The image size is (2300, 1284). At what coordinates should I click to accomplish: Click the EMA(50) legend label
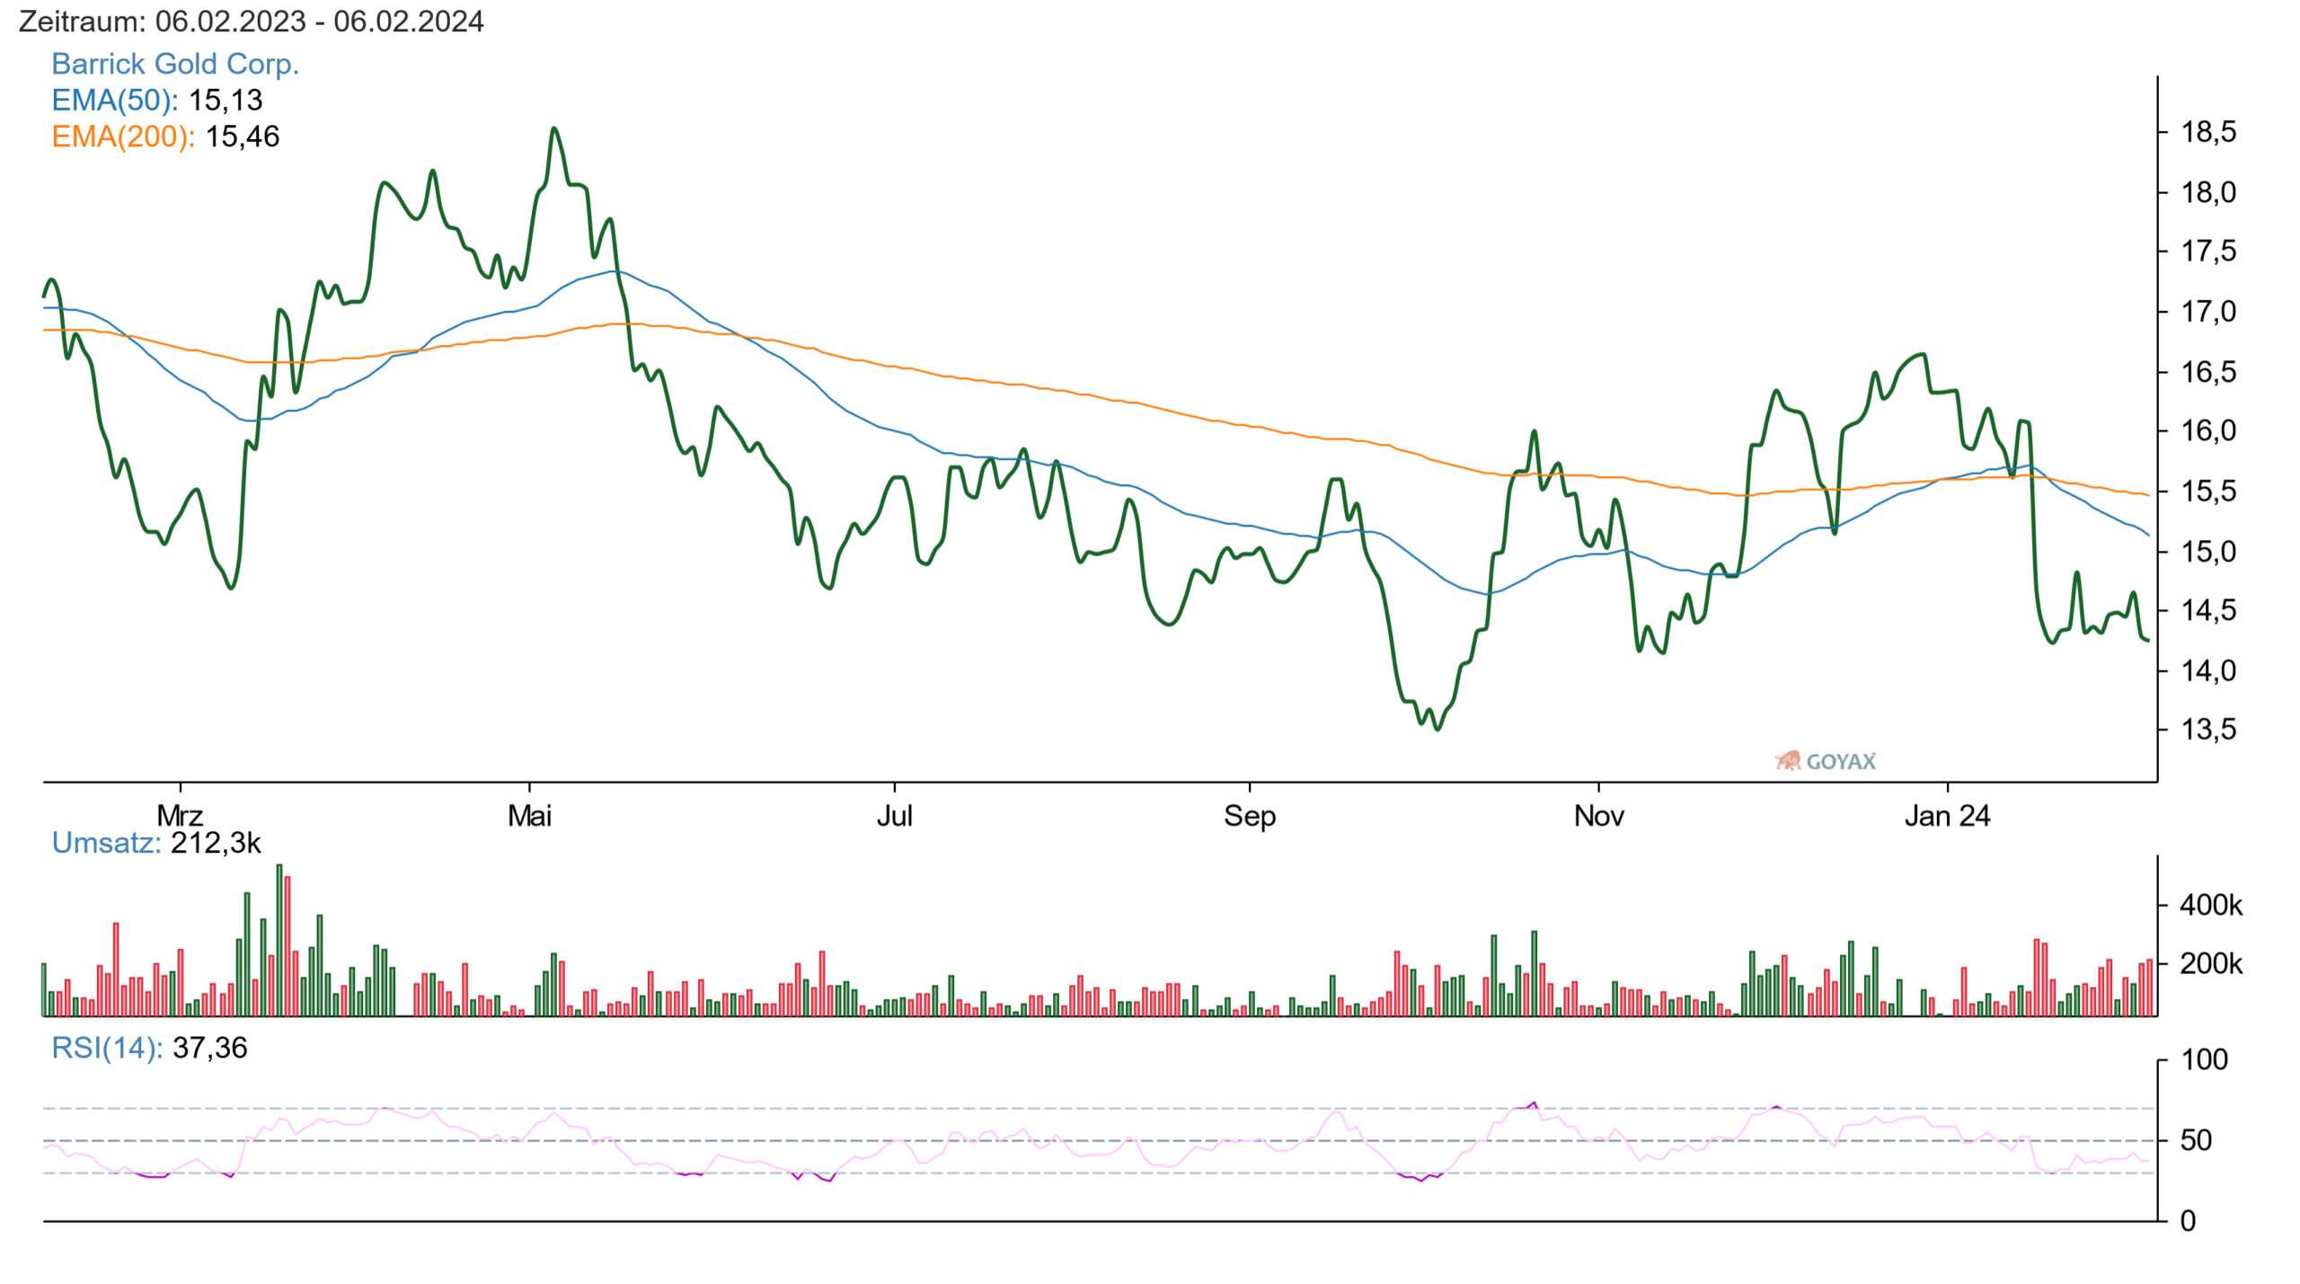[x=115, y=100]
